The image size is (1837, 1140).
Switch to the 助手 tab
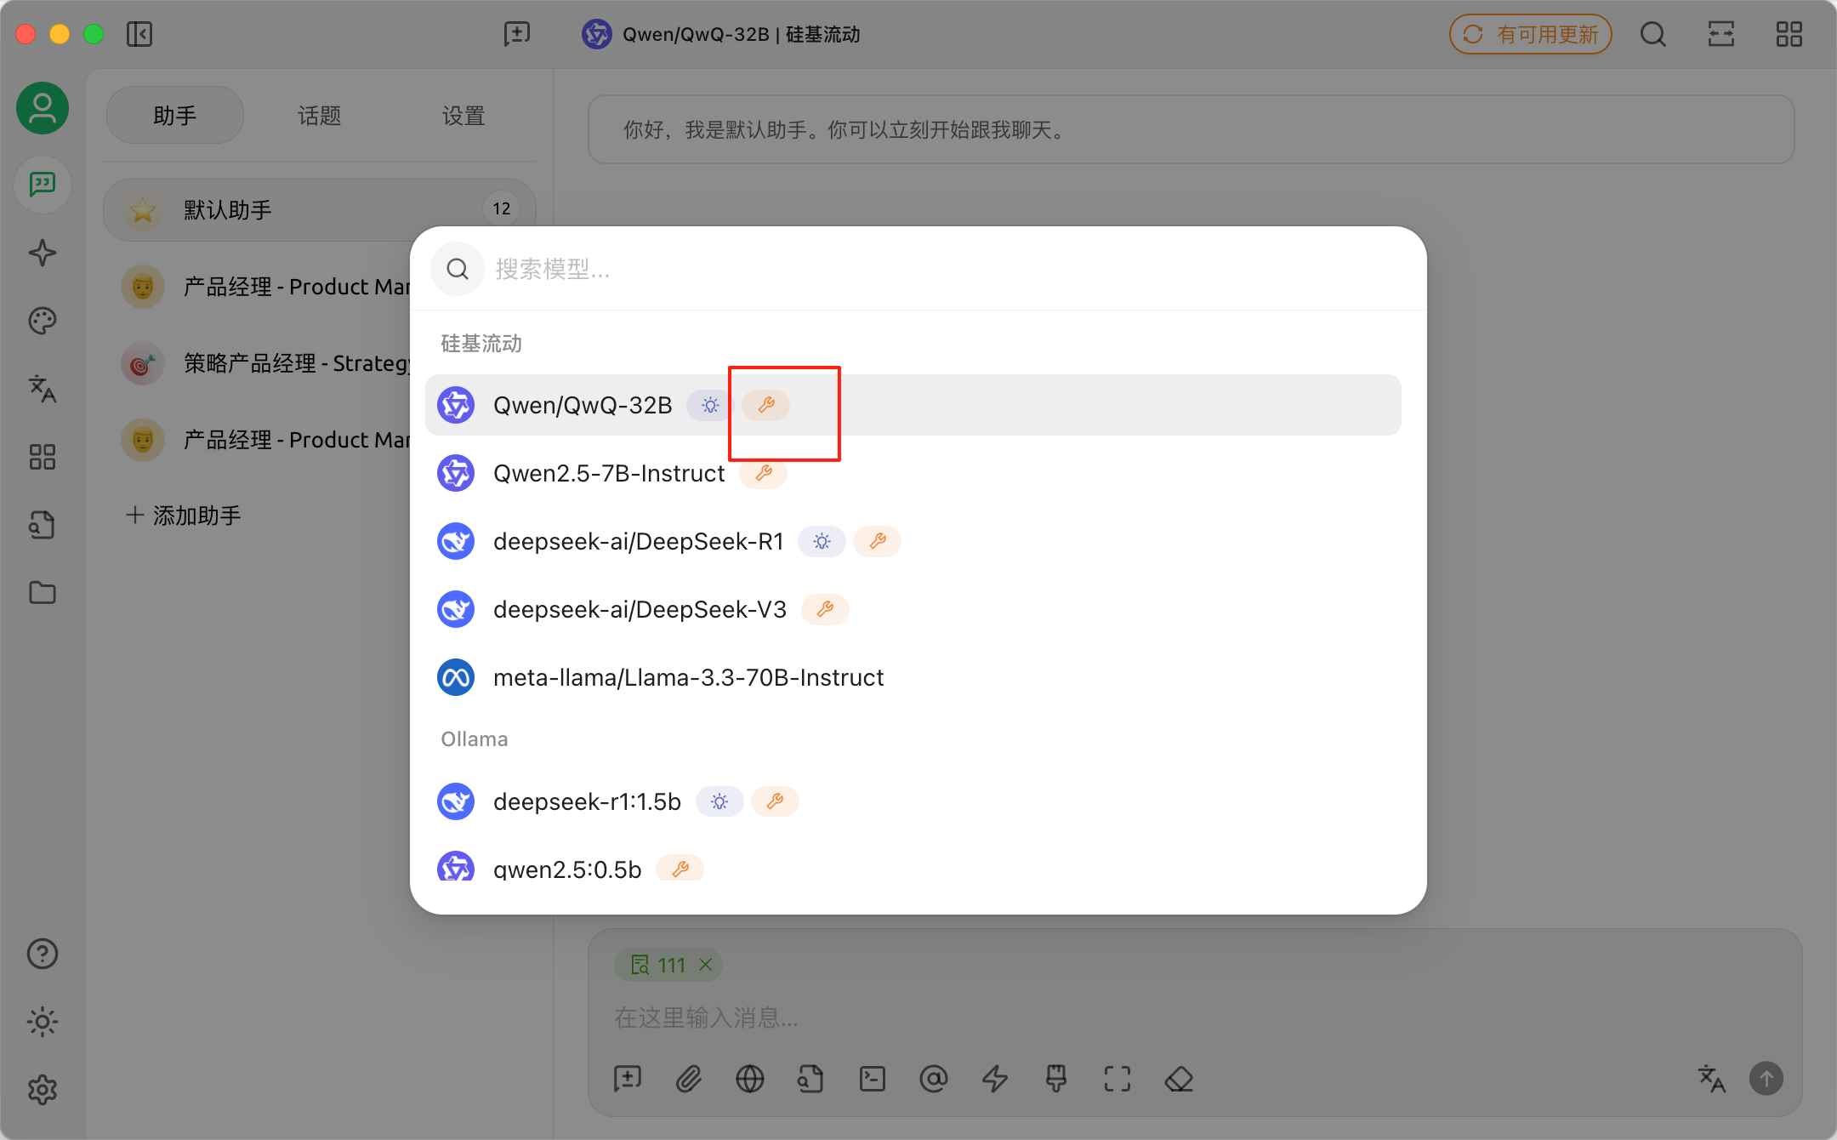tap(175, 116)
